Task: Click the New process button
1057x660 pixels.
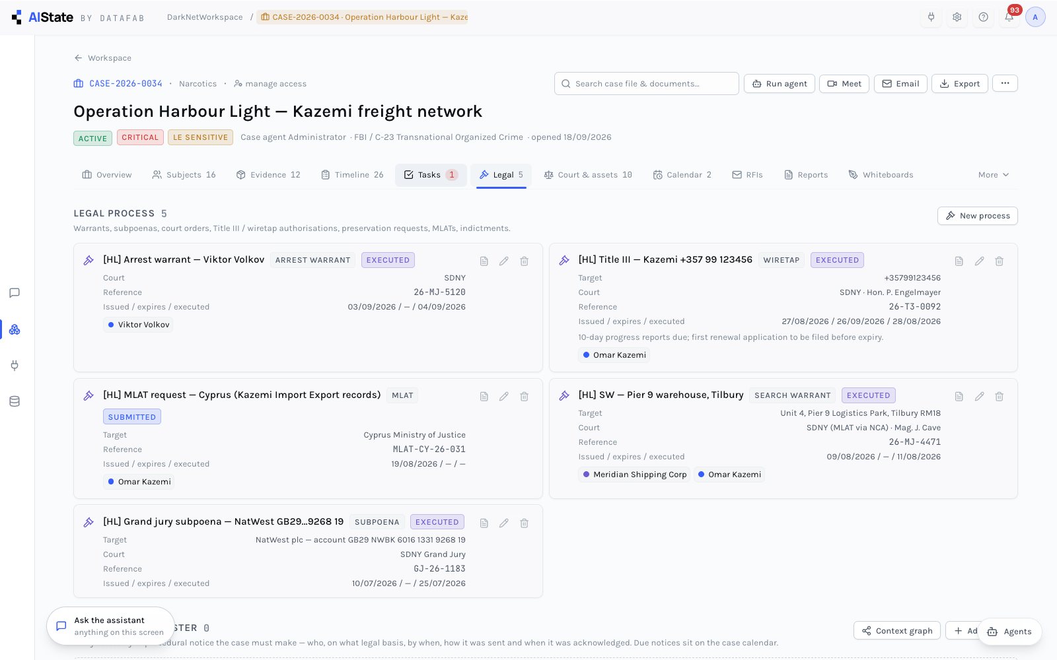Action: point(977,216)
